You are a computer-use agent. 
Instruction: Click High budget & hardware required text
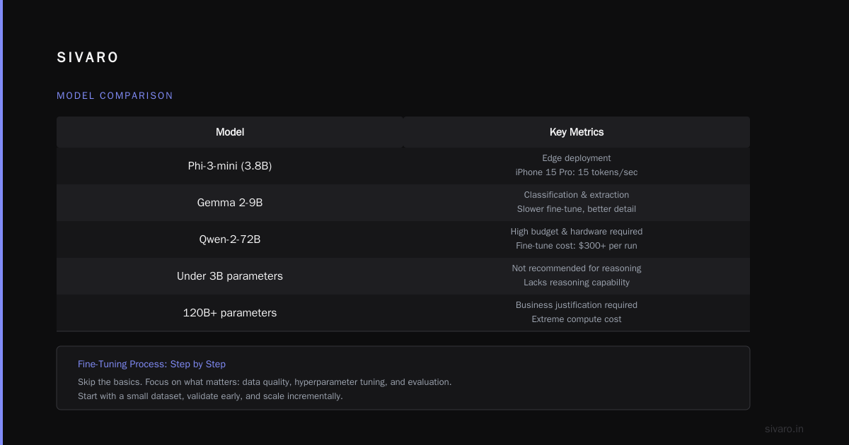(x=577, y=232)
